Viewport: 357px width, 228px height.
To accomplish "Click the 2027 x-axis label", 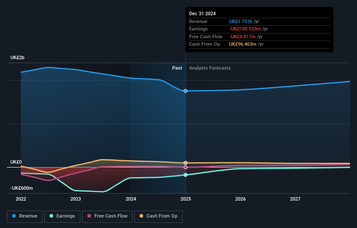I will 295,199.
